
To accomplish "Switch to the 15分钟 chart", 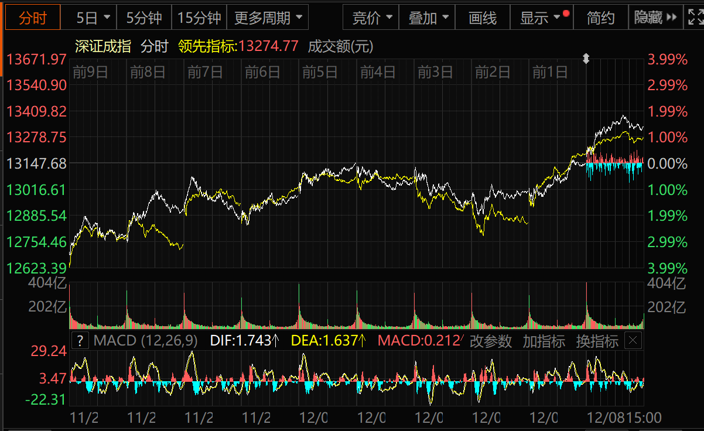I will [x=199, y=18].
